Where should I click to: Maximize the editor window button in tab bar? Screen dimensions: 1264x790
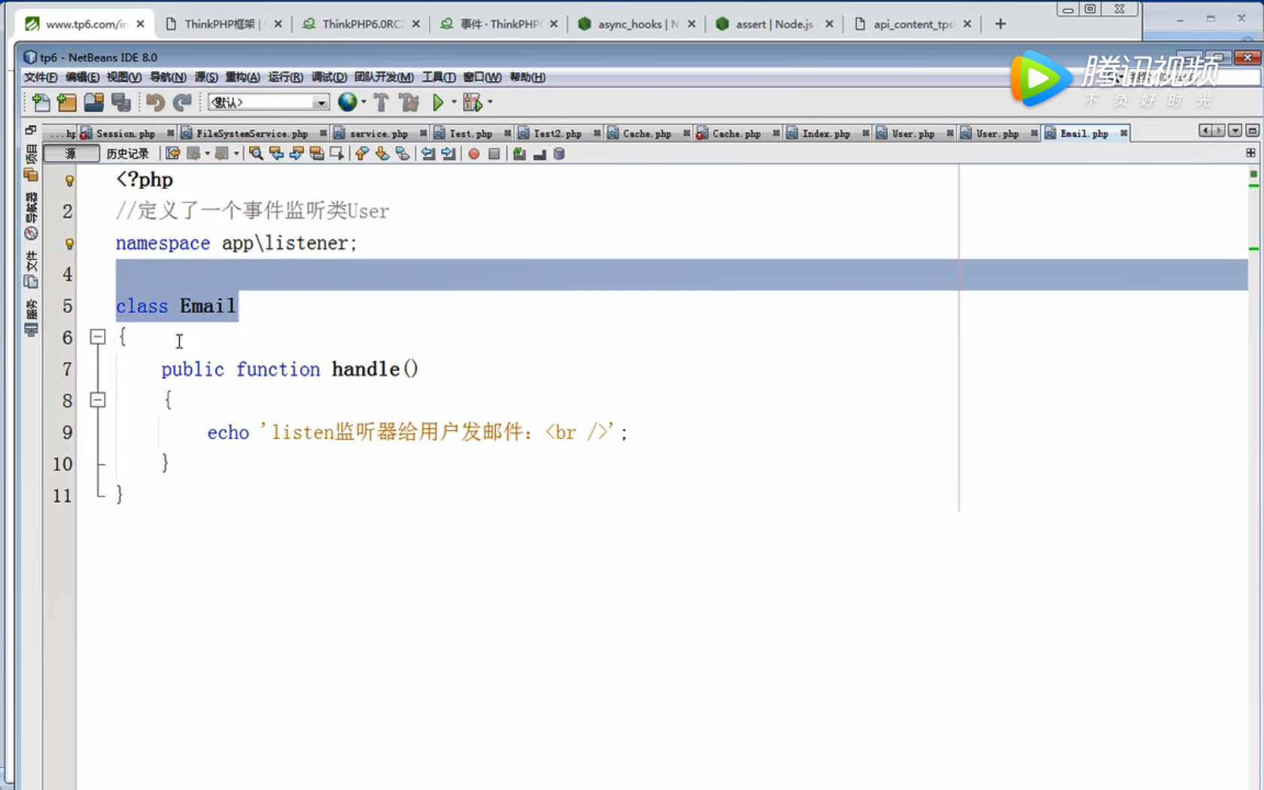pyautogui.click(x=1252, y=131)
